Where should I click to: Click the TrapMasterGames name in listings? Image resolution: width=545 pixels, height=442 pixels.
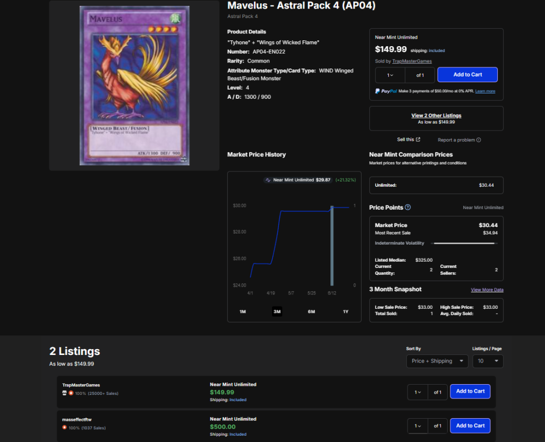81,385
